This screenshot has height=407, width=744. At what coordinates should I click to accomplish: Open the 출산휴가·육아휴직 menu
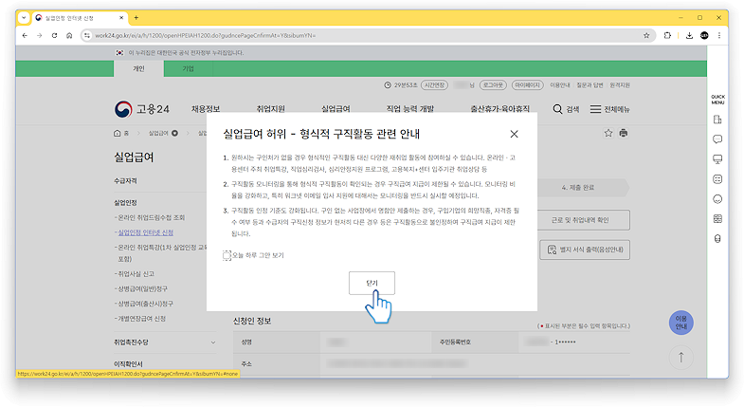point(499,109)
